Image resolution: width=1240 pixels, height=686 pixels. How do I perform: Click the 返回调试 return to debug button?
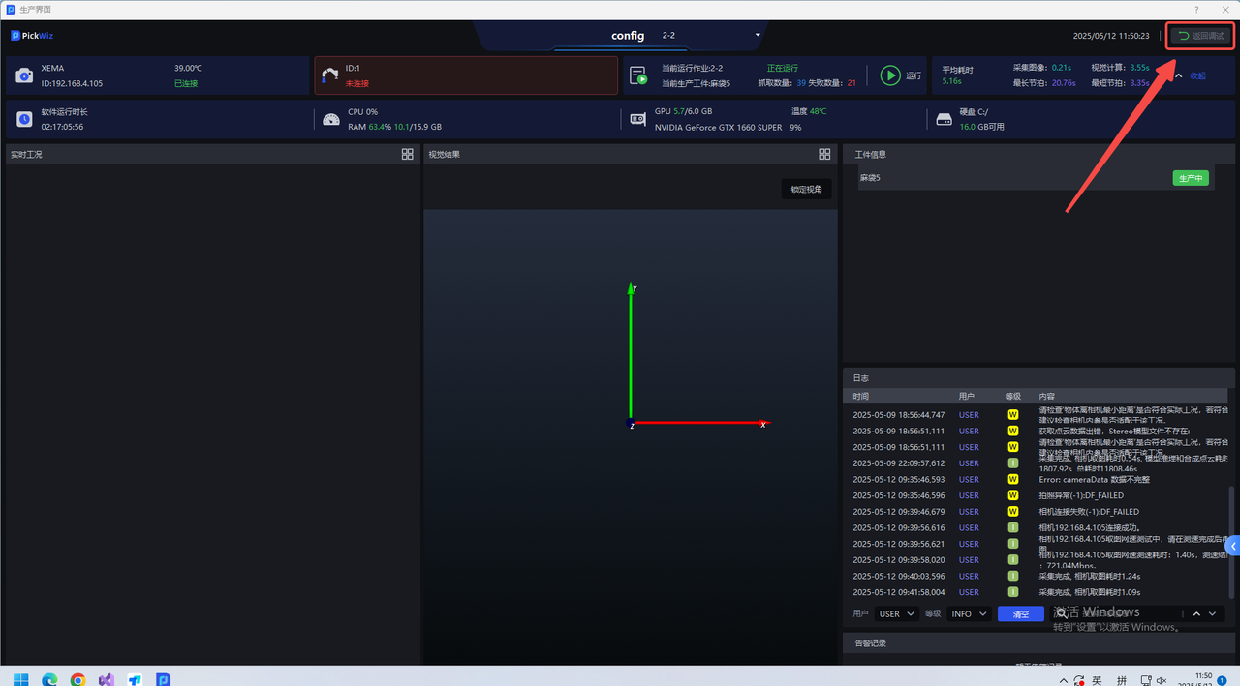point(1199,36)
